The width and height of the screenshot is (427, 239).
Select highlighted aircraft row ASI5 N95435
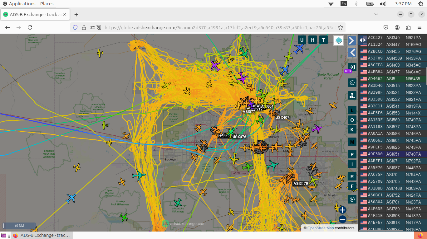tap(392, 79)
